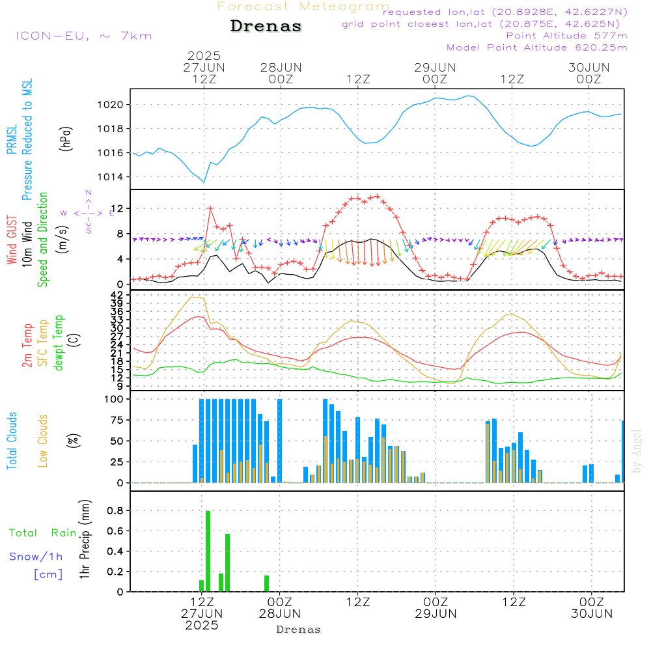This screenshot has width=651, height=651.
Task: Click 'Model Point Altitude 620.25m' text
Action: pos(537,48)
